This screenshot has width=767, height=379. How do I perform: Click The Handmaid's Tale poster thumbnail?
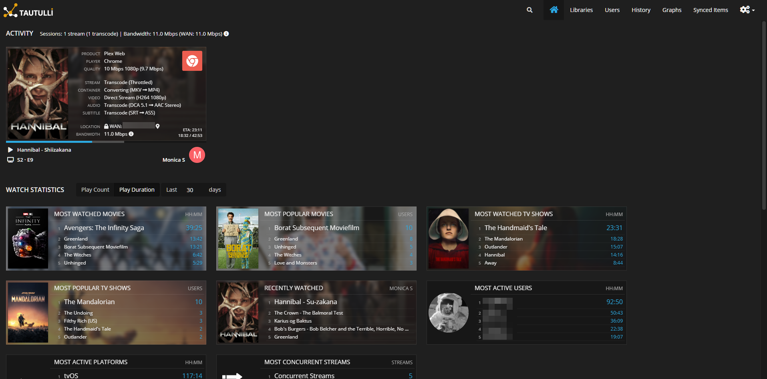(449, 239)
